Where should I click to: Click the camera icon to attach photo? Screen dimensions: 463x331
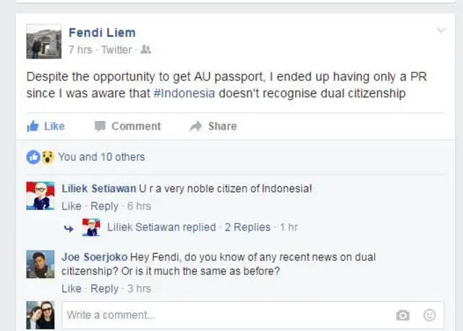tap(403, 315)
